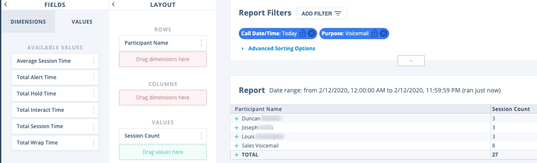
Task: Select the Total Wrap Time value
Action: pyautogui.click(x=55, y=143)
